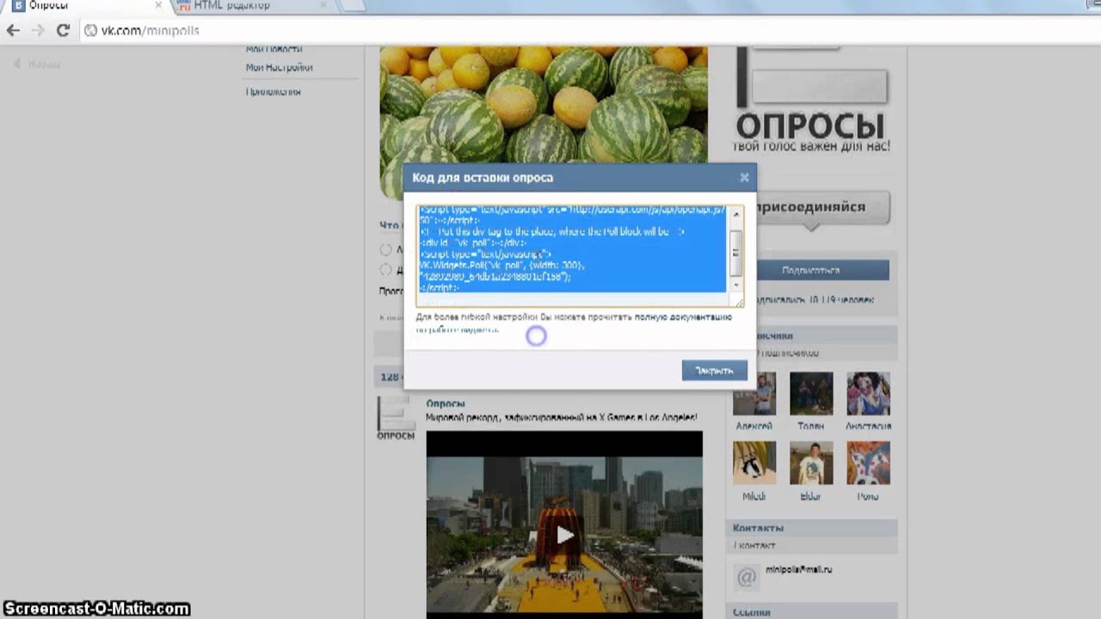
Task: Click the play button on the video
Action: tap(564, 536)
